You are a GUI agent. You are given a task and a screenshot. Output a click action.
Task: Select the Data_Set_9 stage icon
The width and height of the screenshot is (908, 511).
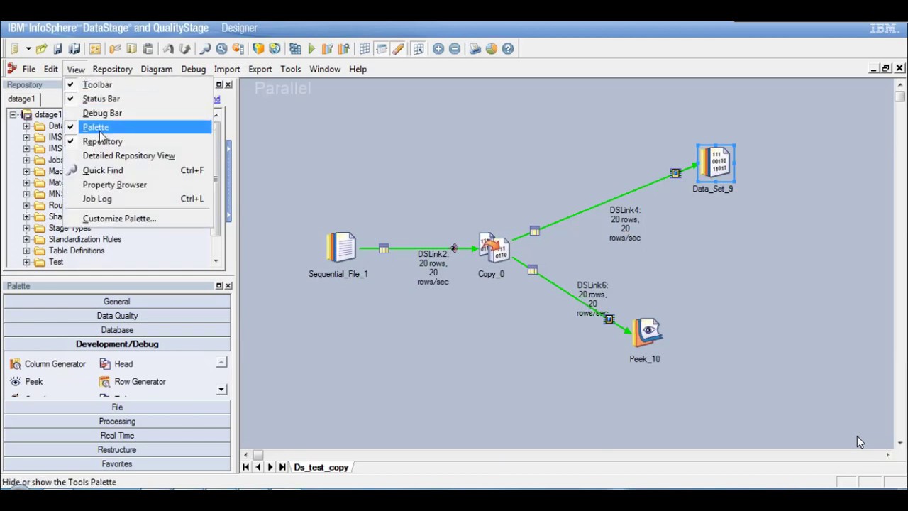pos(716,163)
